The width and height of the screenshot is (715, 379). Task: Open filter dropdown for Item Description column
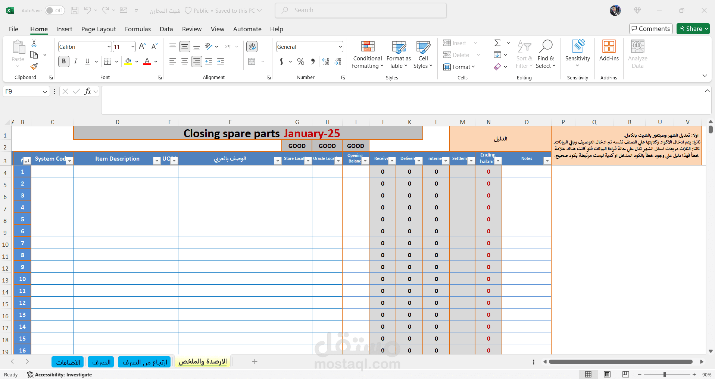pyautogui.click(x=157, y=161)
